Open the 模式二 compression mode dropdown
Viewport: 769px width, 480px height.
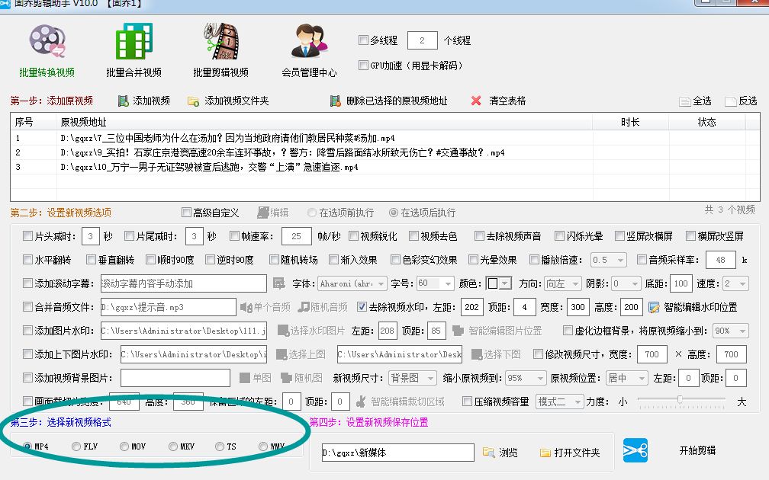[x=560, y=402]
